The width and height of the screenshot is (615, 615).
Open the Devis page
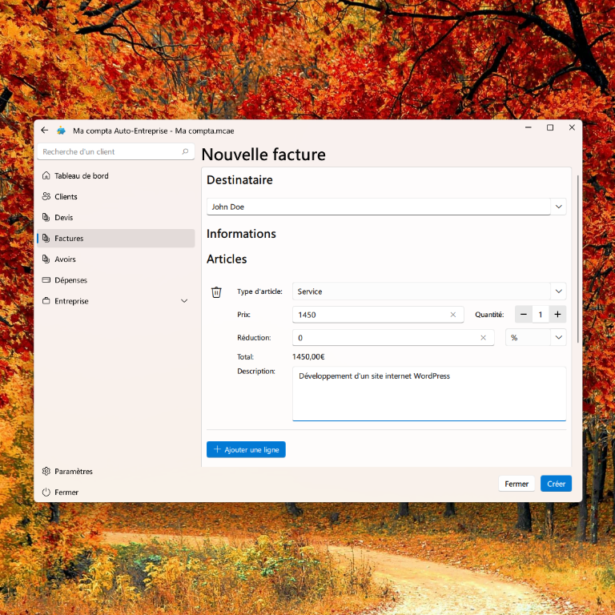tap(63, 218)
